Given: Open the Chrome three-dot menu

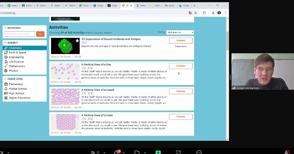Looking at the screenshot, I should point(225,13).
